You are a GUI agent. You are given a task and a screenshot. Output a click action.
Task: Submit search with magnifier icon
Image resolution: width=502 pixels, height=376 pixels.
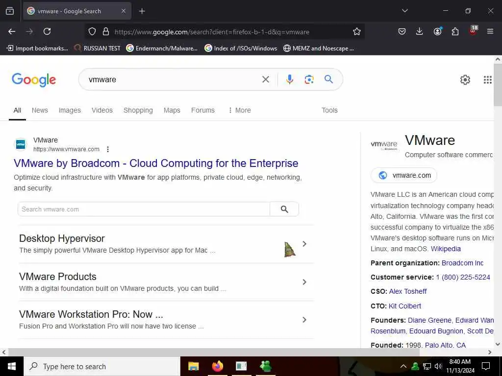tap(328, 79)
